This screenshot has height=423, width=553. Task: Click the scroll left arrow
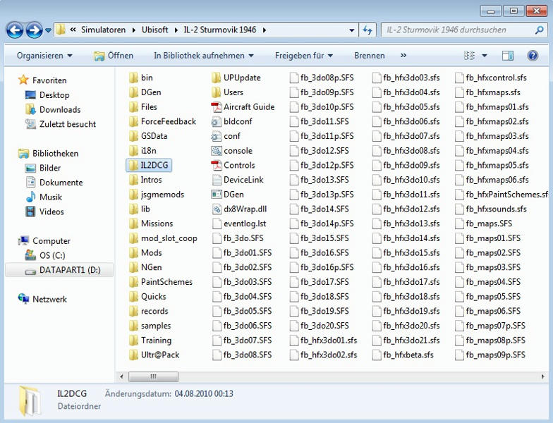tap(121, 376)
